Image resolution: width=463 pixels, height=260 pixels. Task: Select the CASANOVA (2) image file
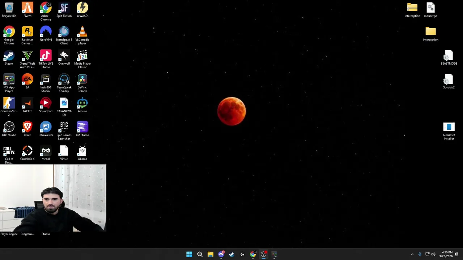[x=64, y=107]
